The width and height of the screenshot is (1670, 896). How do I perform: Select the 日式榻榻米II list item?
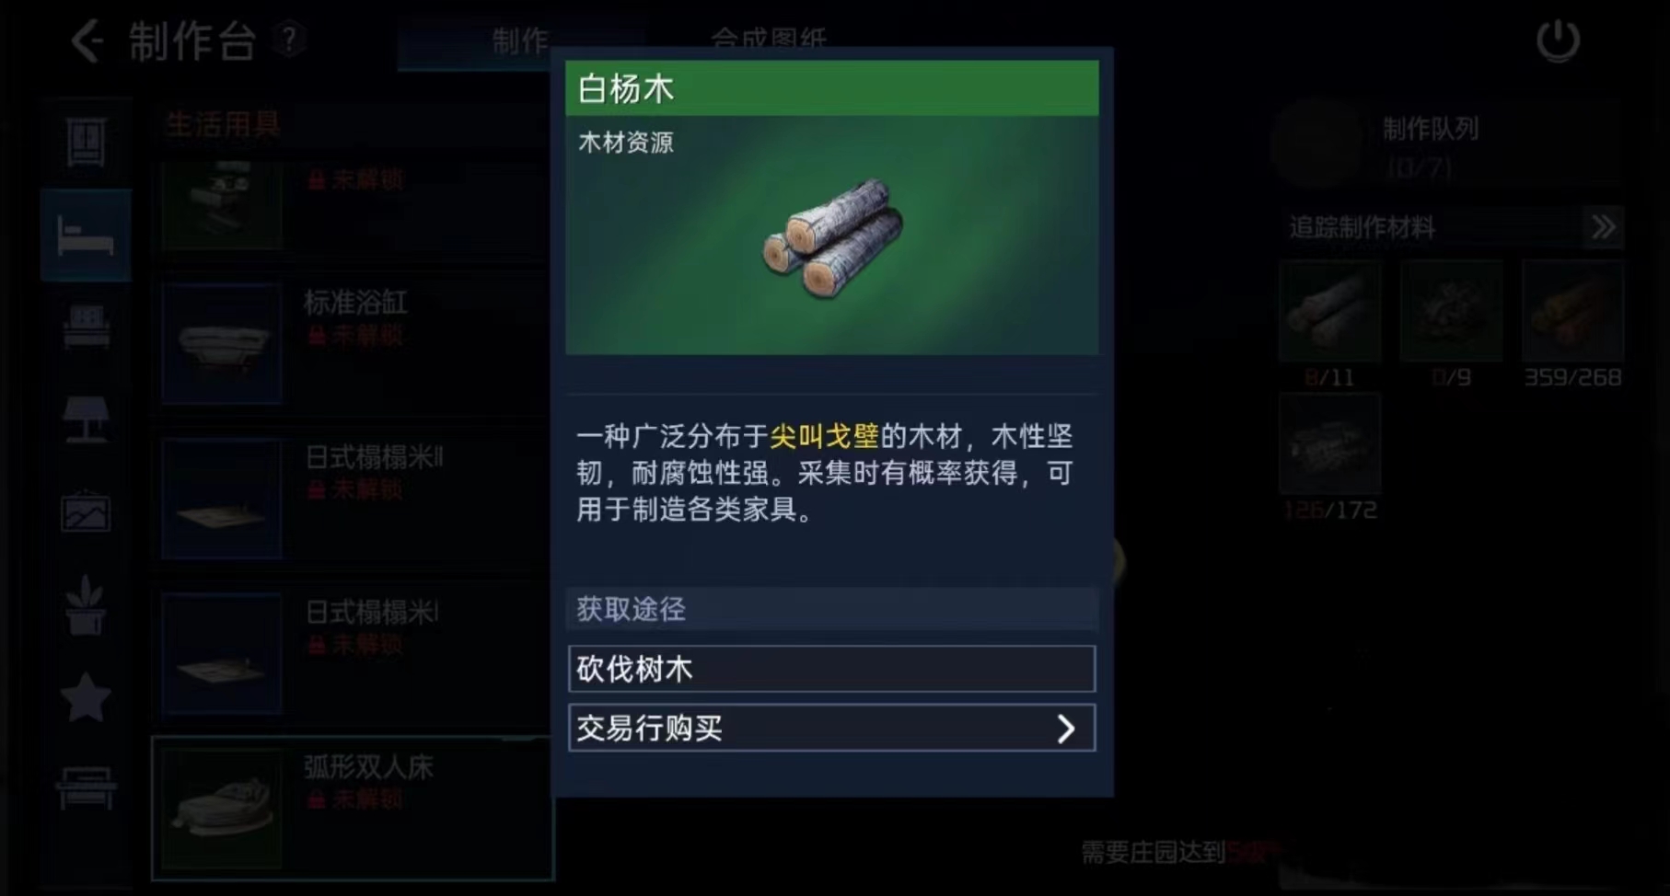point(354,500)
